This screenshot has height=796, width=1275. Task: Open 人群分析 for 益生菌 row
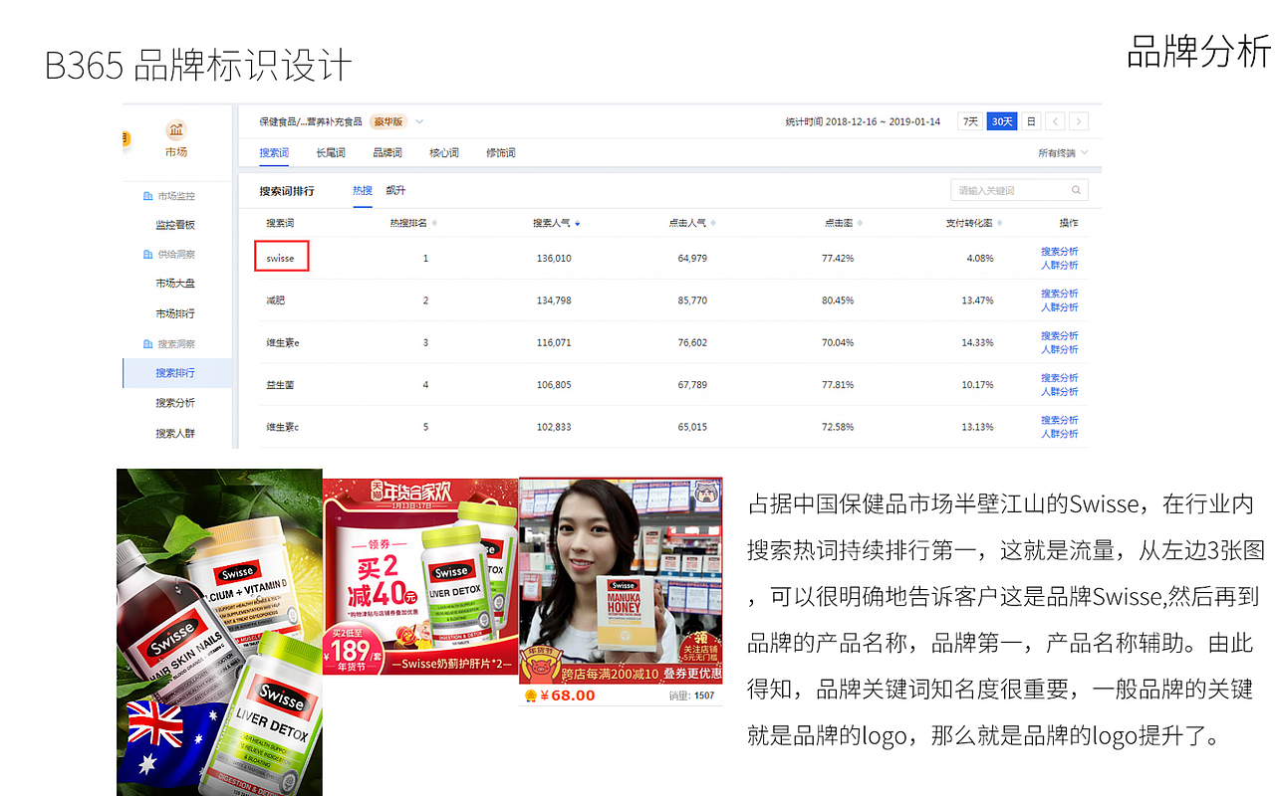tap(1060, 392)
